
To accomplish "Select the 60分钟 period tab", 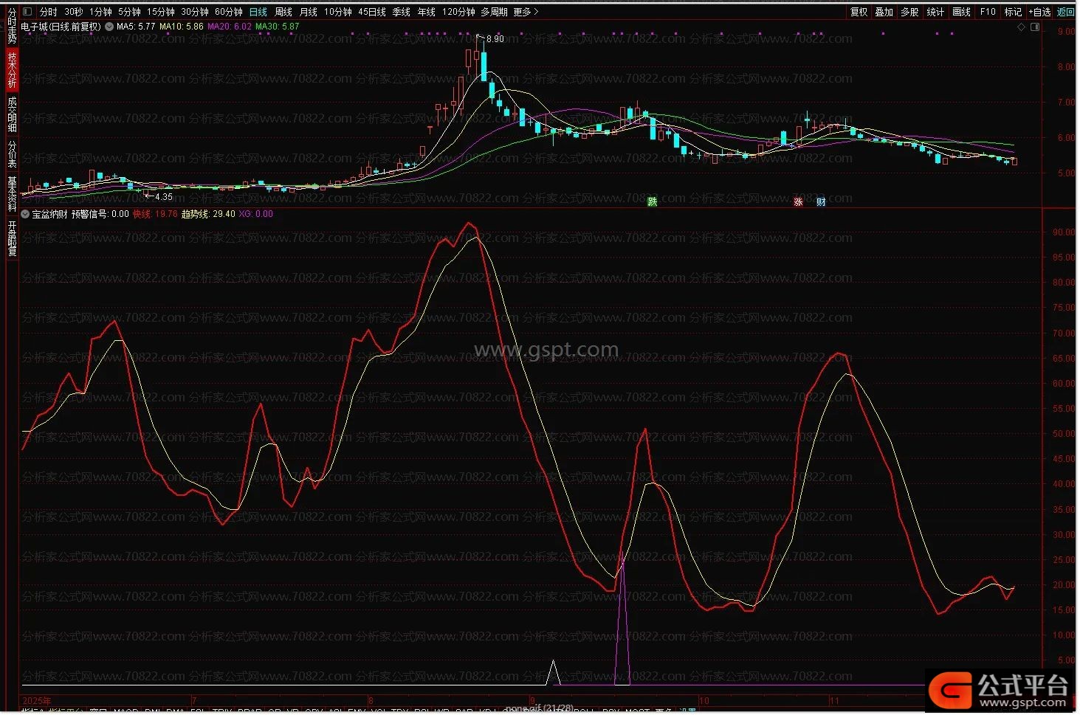I will pyautogui.click(x=229, y=12).
